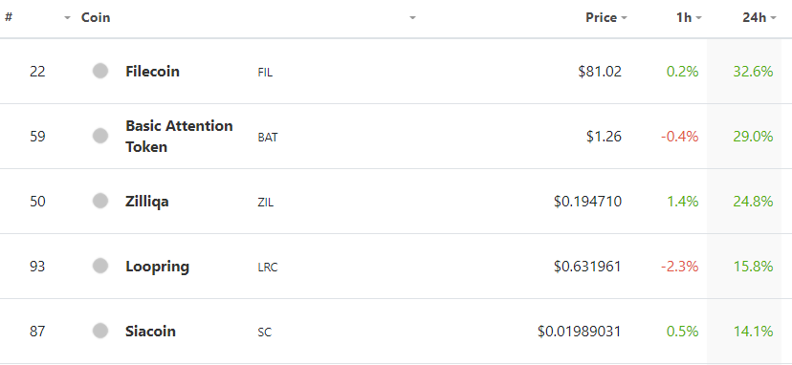
Task: Sort by 24h change arrow
Action: 773,18
